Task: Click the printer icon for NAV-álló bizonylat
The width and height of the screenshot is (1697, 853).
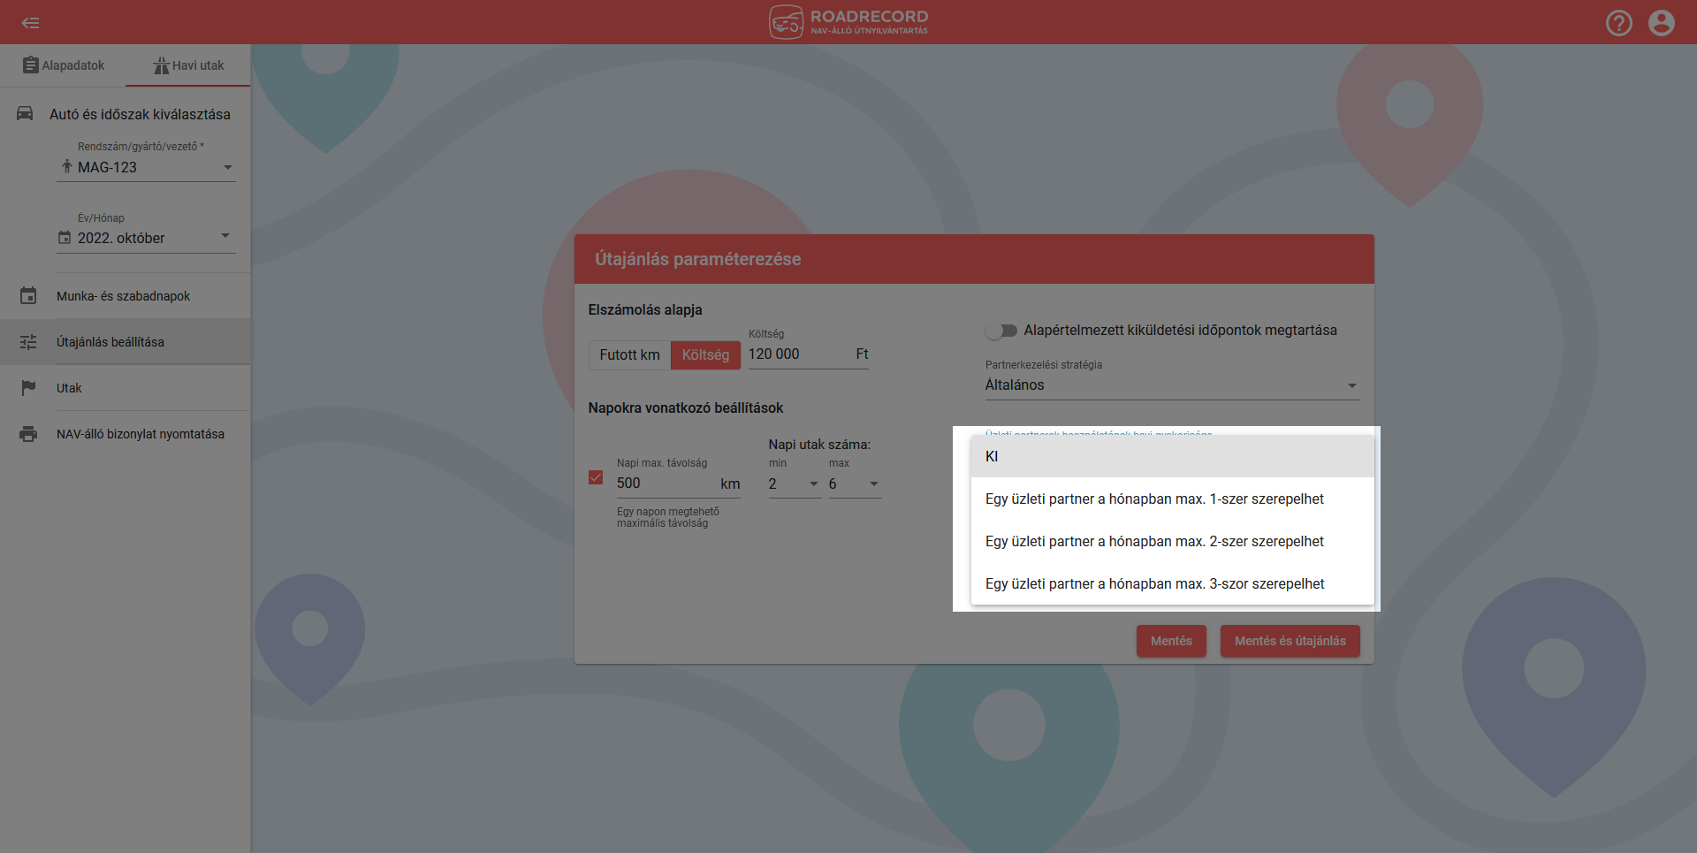Action: click(28, 434)
